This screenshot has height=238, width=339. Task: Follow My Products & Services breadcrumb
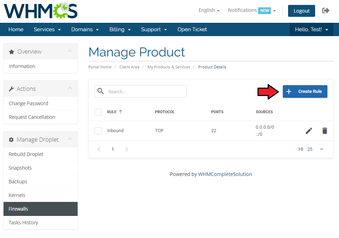tap(169, 67)
